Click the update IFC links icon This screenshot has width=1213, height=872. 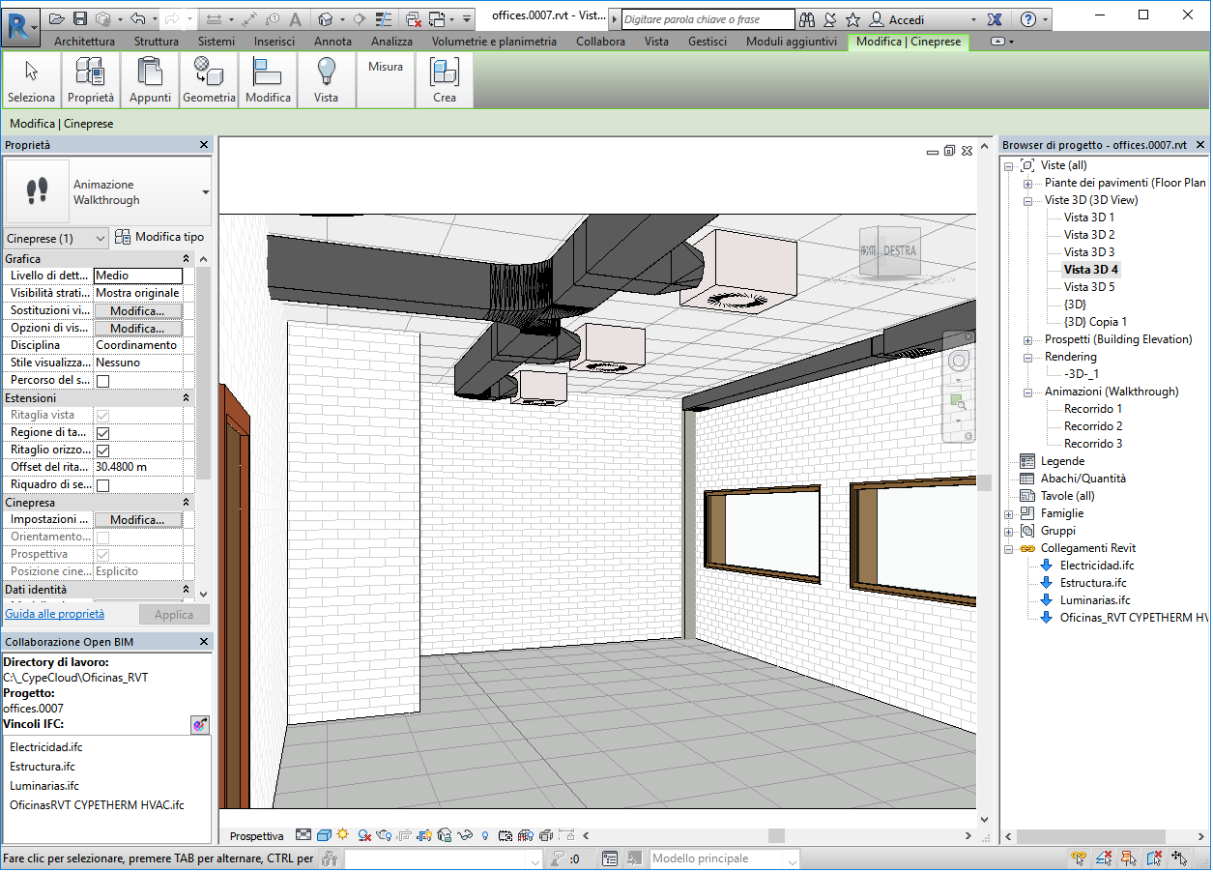pyautogui.click(x=200, y=724)
